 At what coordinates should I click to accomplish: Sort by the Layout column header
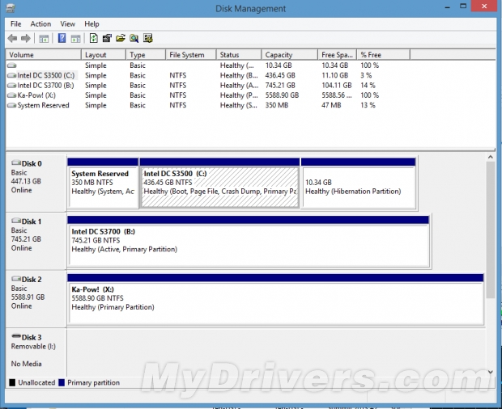point(104,55)
